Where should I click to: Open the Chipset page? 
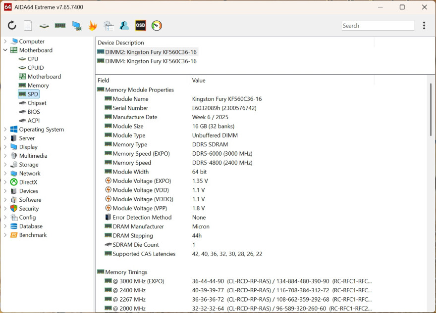click(33, 103)
